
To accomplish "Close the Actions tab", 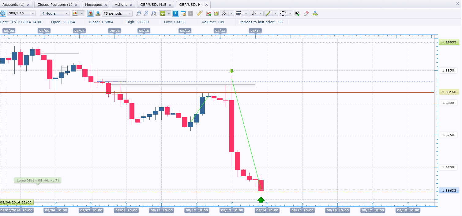I will (x=131, y=5).
